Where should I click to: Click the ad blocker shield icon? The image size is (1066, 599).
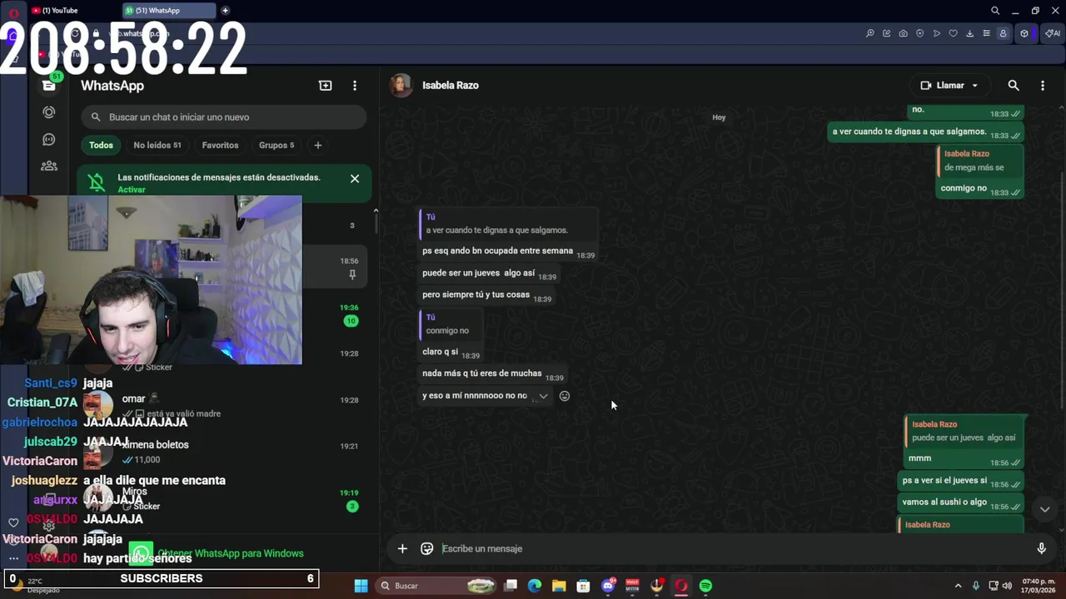[920, 33]
